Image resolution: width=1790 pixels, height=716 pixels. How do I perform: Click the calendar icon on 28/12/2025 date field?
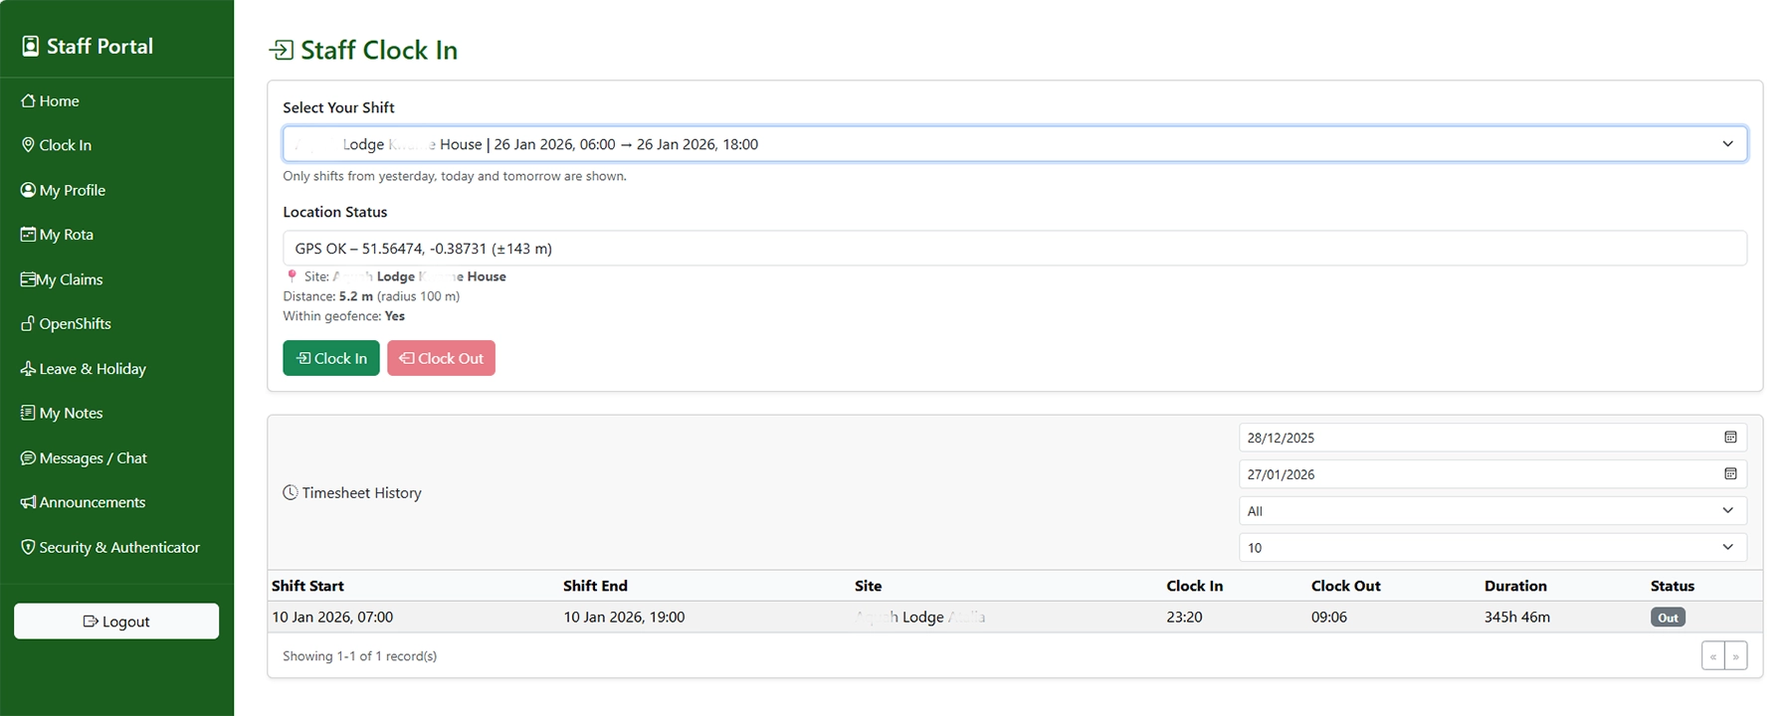point(1729,438)
